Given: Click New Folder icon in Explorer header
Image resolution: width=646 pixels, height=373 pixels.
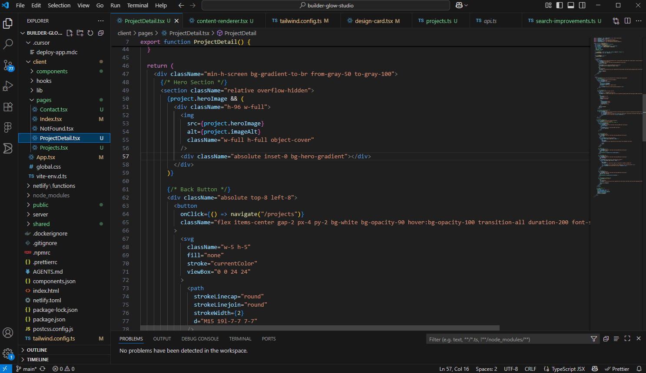Looking at the screenshot, I should (x=80, y=33).
